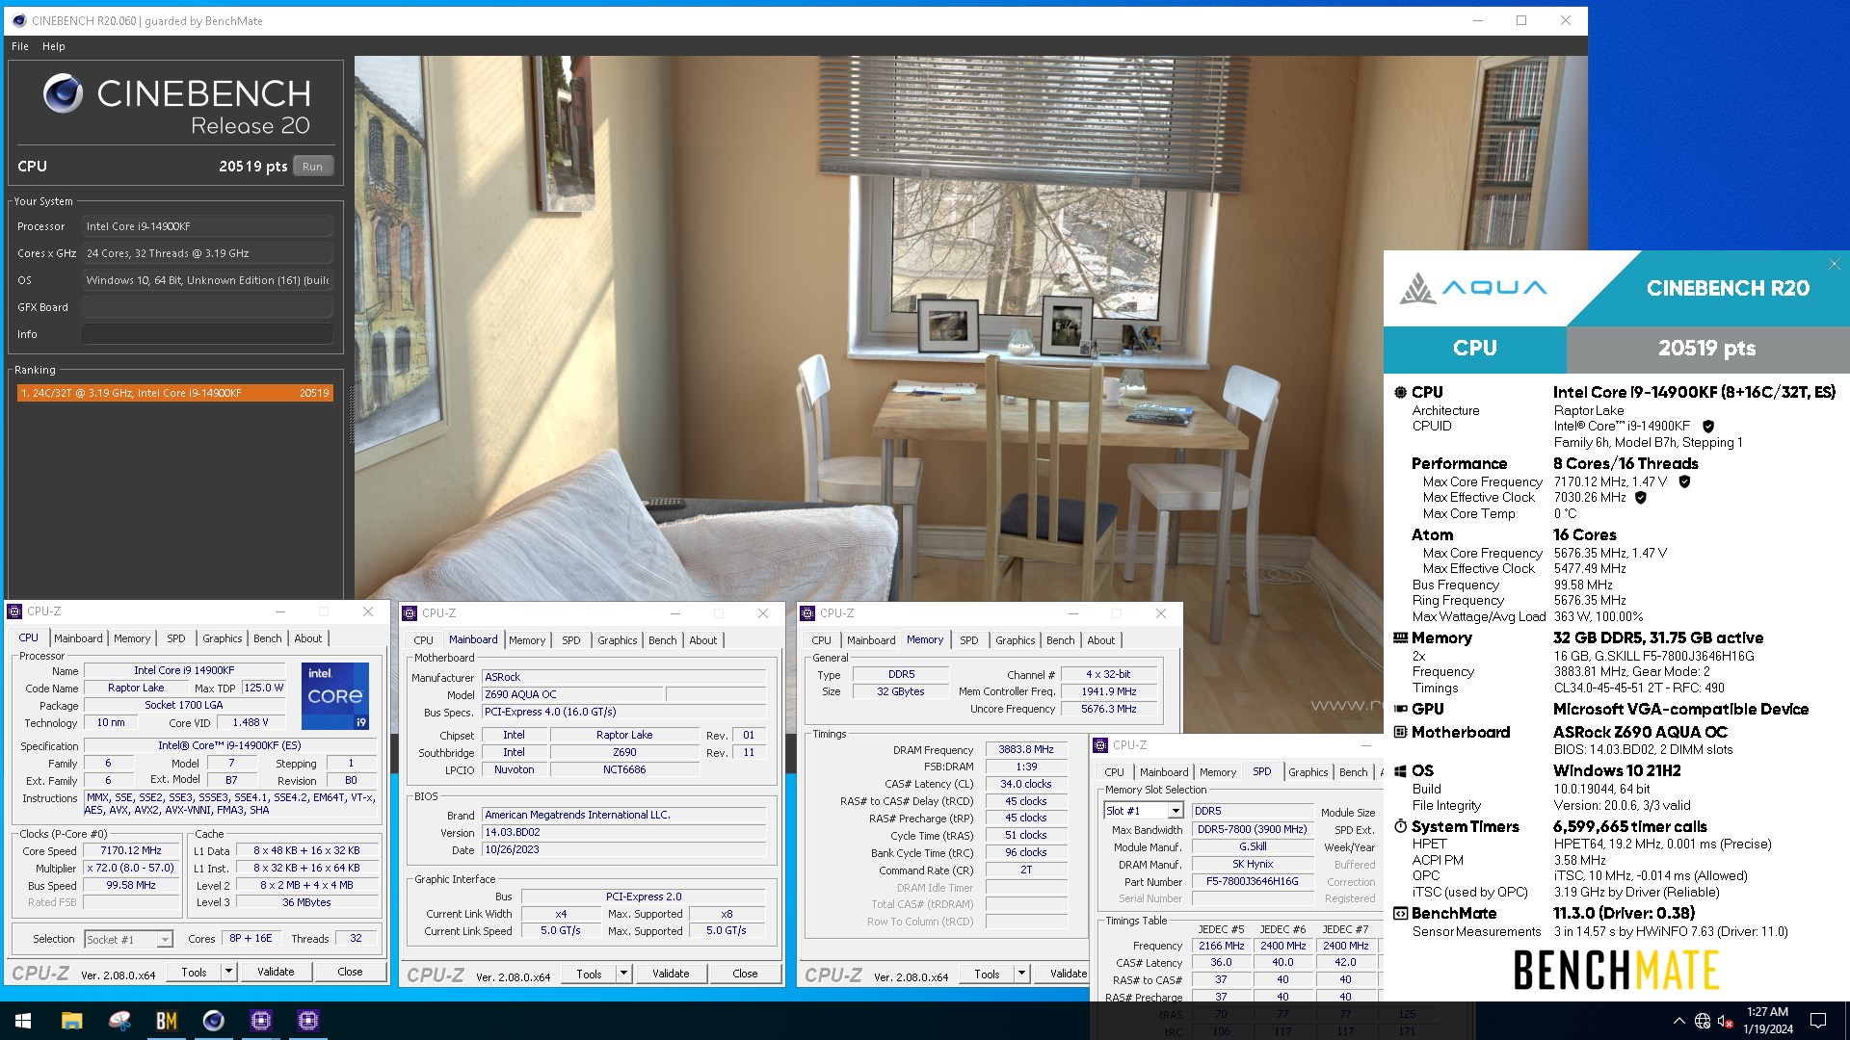Click the Cinebench title bar app icon

coord(18,20)
